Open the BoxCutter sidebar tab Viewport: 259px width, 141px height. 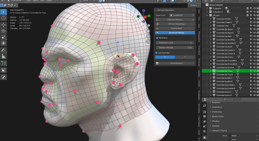point(199,62)
